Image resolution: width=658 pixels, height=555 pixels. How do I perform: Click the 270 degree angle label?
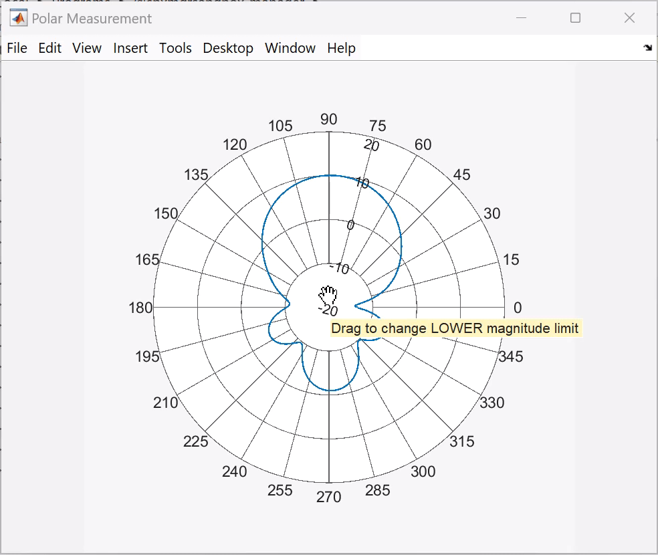tap(328, 497)
